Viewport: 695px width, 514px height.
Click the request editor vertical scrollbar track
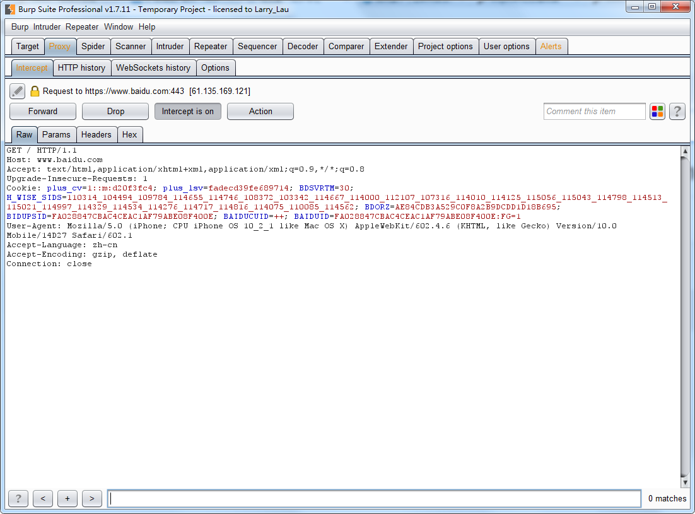click(x=686, y=317)
